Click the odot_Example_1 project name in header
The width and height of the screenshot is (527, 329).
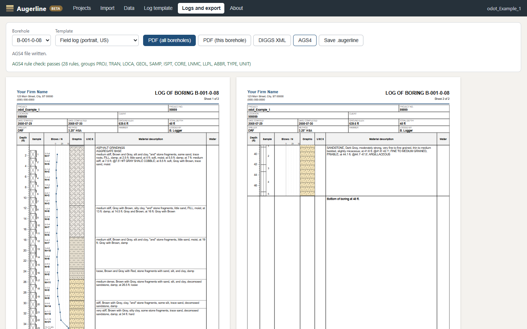tap(504, 8)
